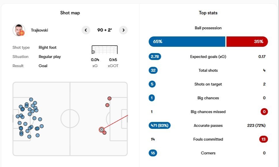Click the Expected goals (xG) stat label
Screen dimensions: 279x167
[x=208, y=57]
